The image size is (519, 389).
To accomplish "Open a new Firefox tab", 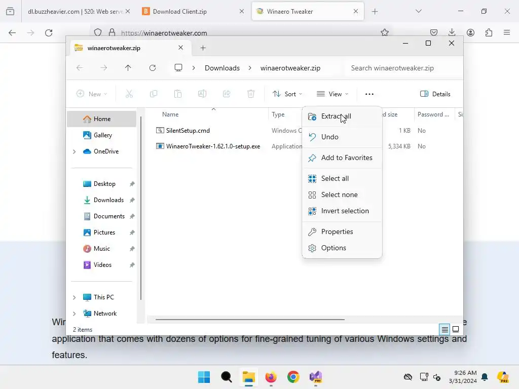I will pos(375,12).
